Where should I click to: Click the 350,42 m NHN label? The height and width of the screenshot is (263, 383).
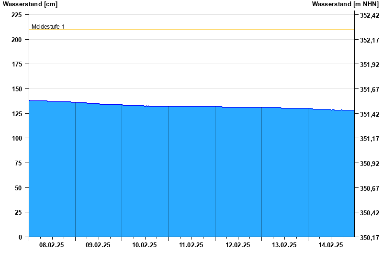[370, 213]
